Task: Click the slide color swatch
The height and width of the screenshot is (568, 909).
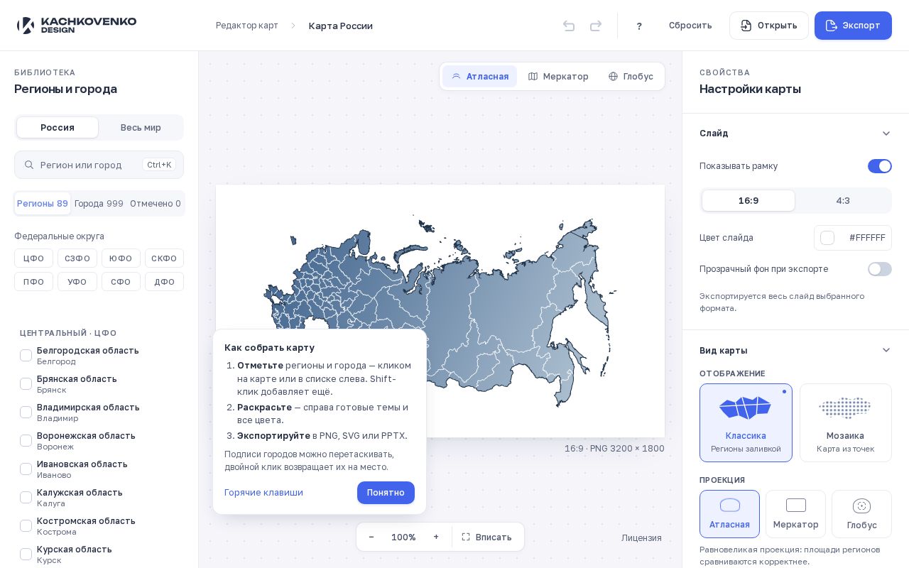Action: tap(827, 238)
